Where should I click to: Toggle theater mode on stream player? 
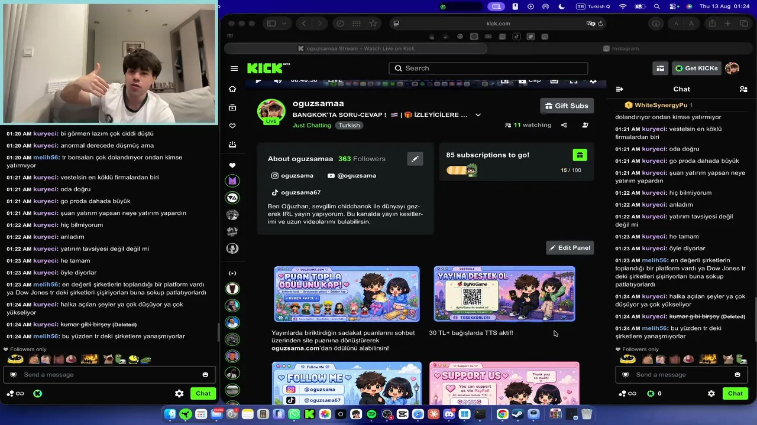pos(554,81)
